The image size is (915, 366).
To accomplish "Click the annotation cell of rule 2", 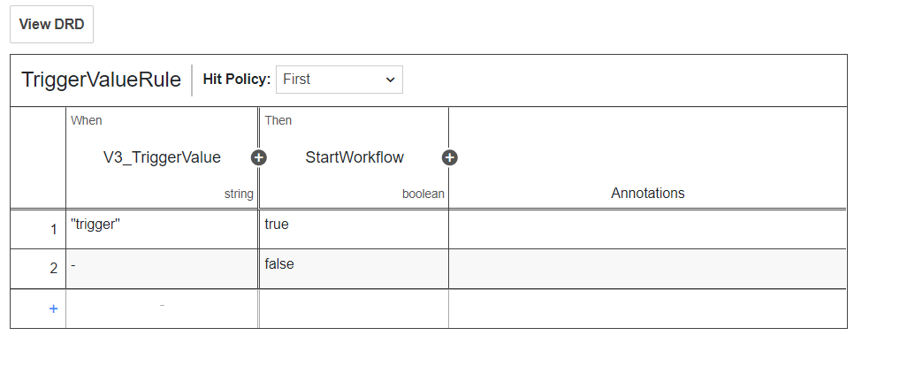I will pyautogui.click(x=647, y=268).
